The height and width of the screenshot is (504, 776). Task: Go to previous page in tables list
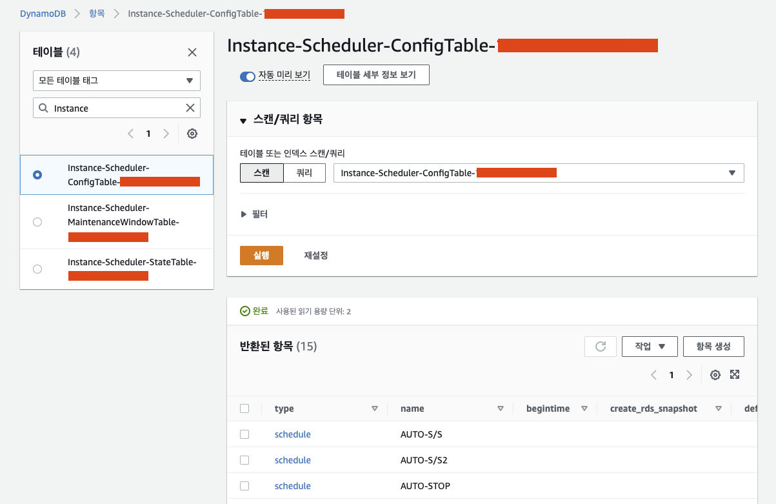pos(130,134)
